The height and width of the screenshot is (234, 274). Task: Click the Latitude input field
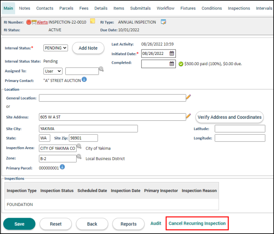point(240,129)
